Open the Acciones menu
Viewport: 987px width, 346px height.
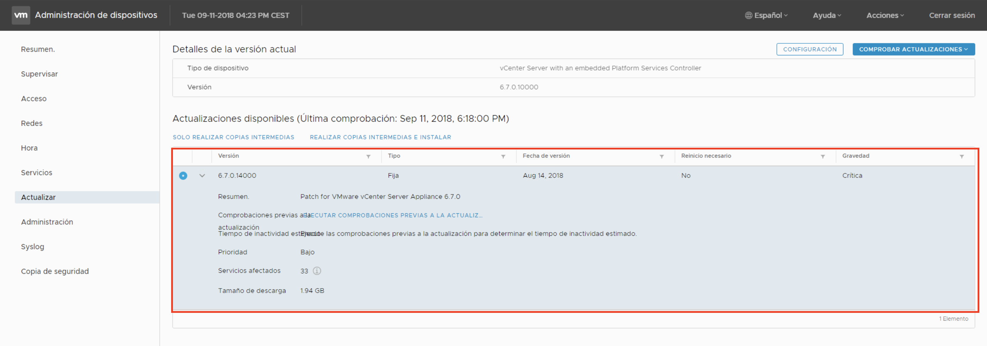pyautogui.click(x=885, y=15)
